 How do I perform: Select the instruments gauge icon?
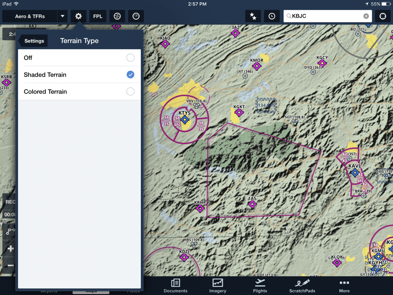click(x=136, y=16)
